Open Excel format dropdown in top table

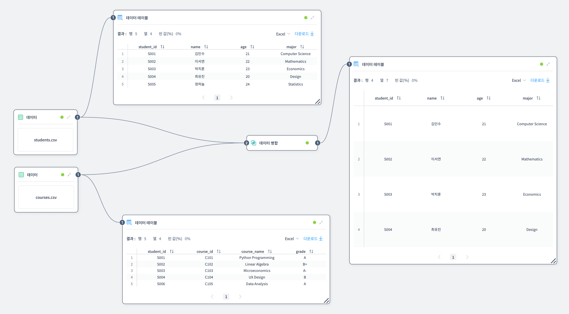click(x=283, y=34)
